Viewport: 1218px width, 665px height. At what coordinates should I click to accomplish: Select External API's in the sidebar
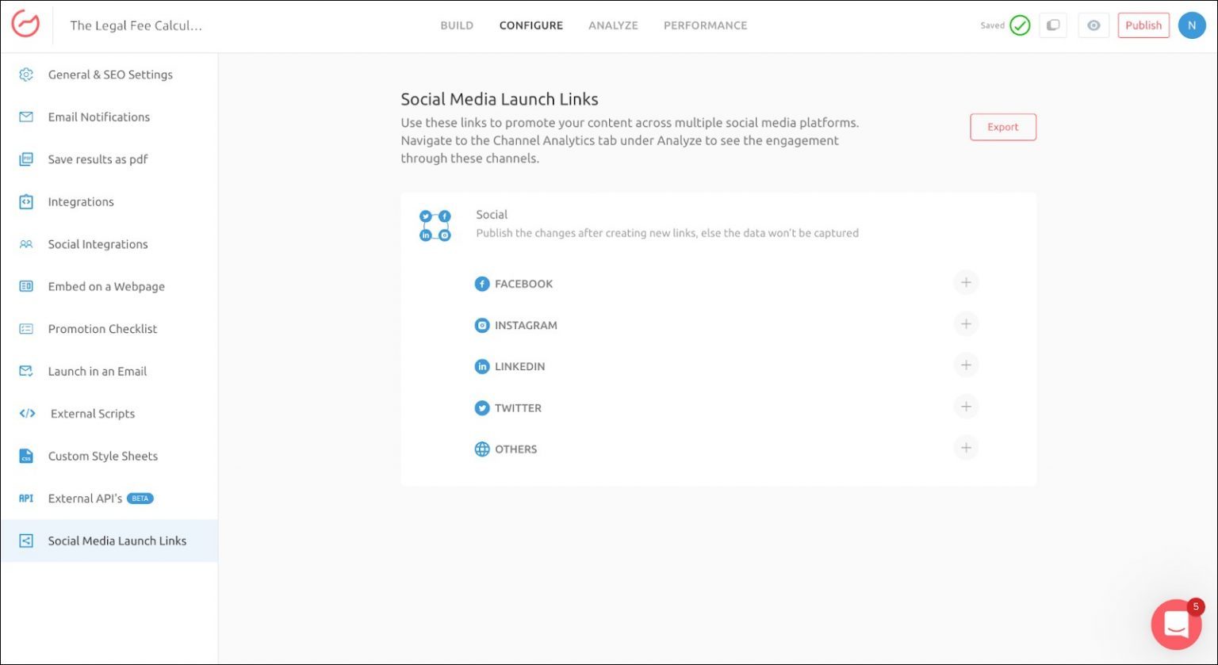tap(85, 499)
